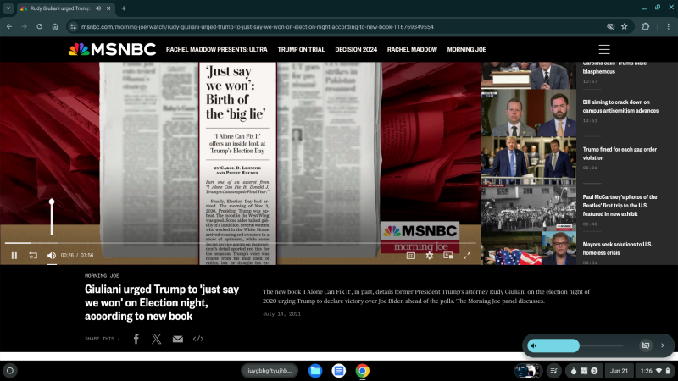Mute system volume speaker icon
The width and height of the screenshot is (678, 381).
click(x=534, y=345)
